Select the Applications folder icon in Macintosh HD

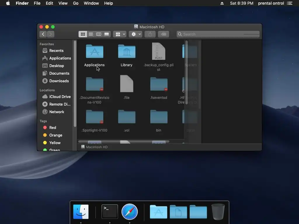point(95,51)
